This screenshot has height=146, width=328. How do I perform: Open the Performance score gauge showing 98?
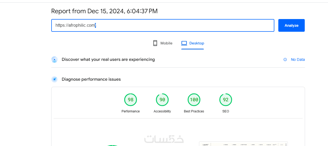click(x=131, y=100)
